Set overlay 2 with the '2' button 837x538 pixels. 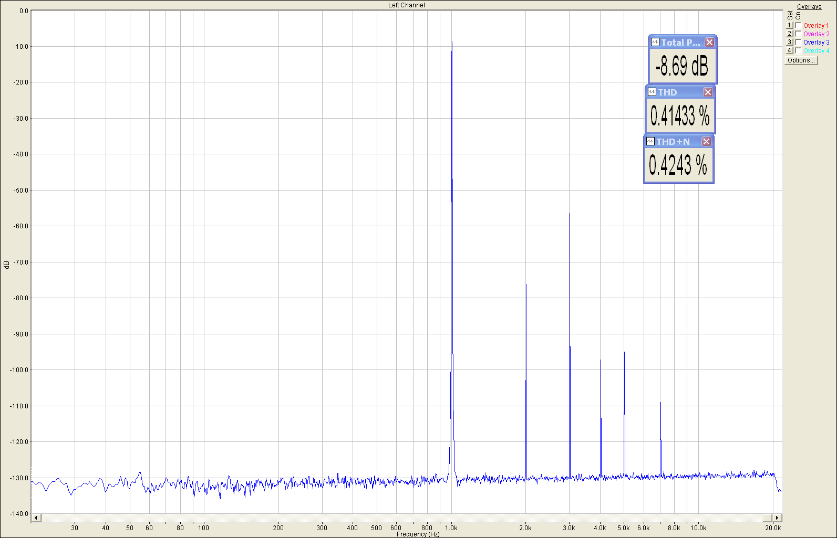pyautogui.click(x=789, y=34)
